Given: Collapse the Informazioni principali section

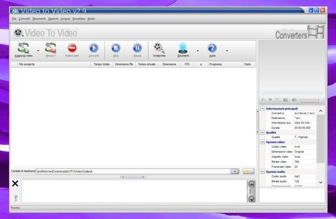Looking at the screenshot, I should coord(263,109).
